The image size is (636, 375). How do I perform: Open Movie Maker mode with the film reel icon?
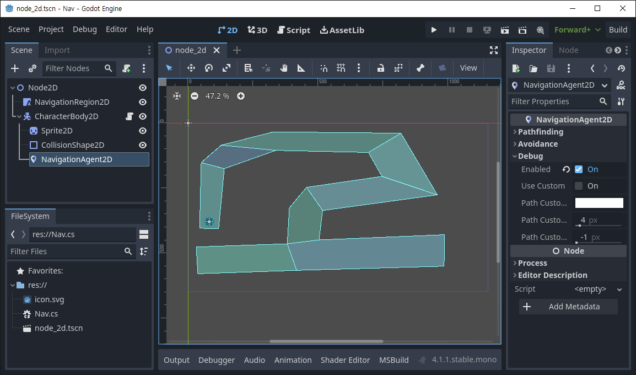[540, 30]
